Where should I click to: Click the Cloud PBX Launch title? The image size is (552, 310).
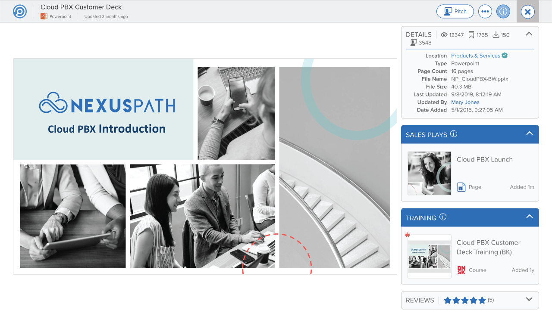[x=485, y=159]
